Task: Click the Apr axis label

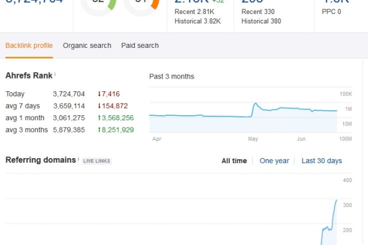Action: [x=157, y=139]
